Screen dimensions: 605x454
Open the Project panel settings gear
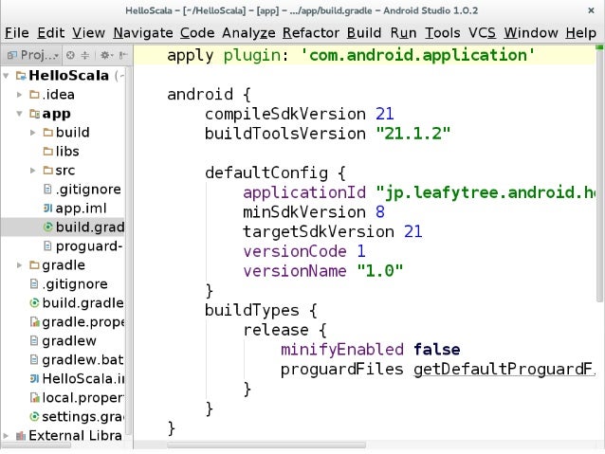click(105, 56)
